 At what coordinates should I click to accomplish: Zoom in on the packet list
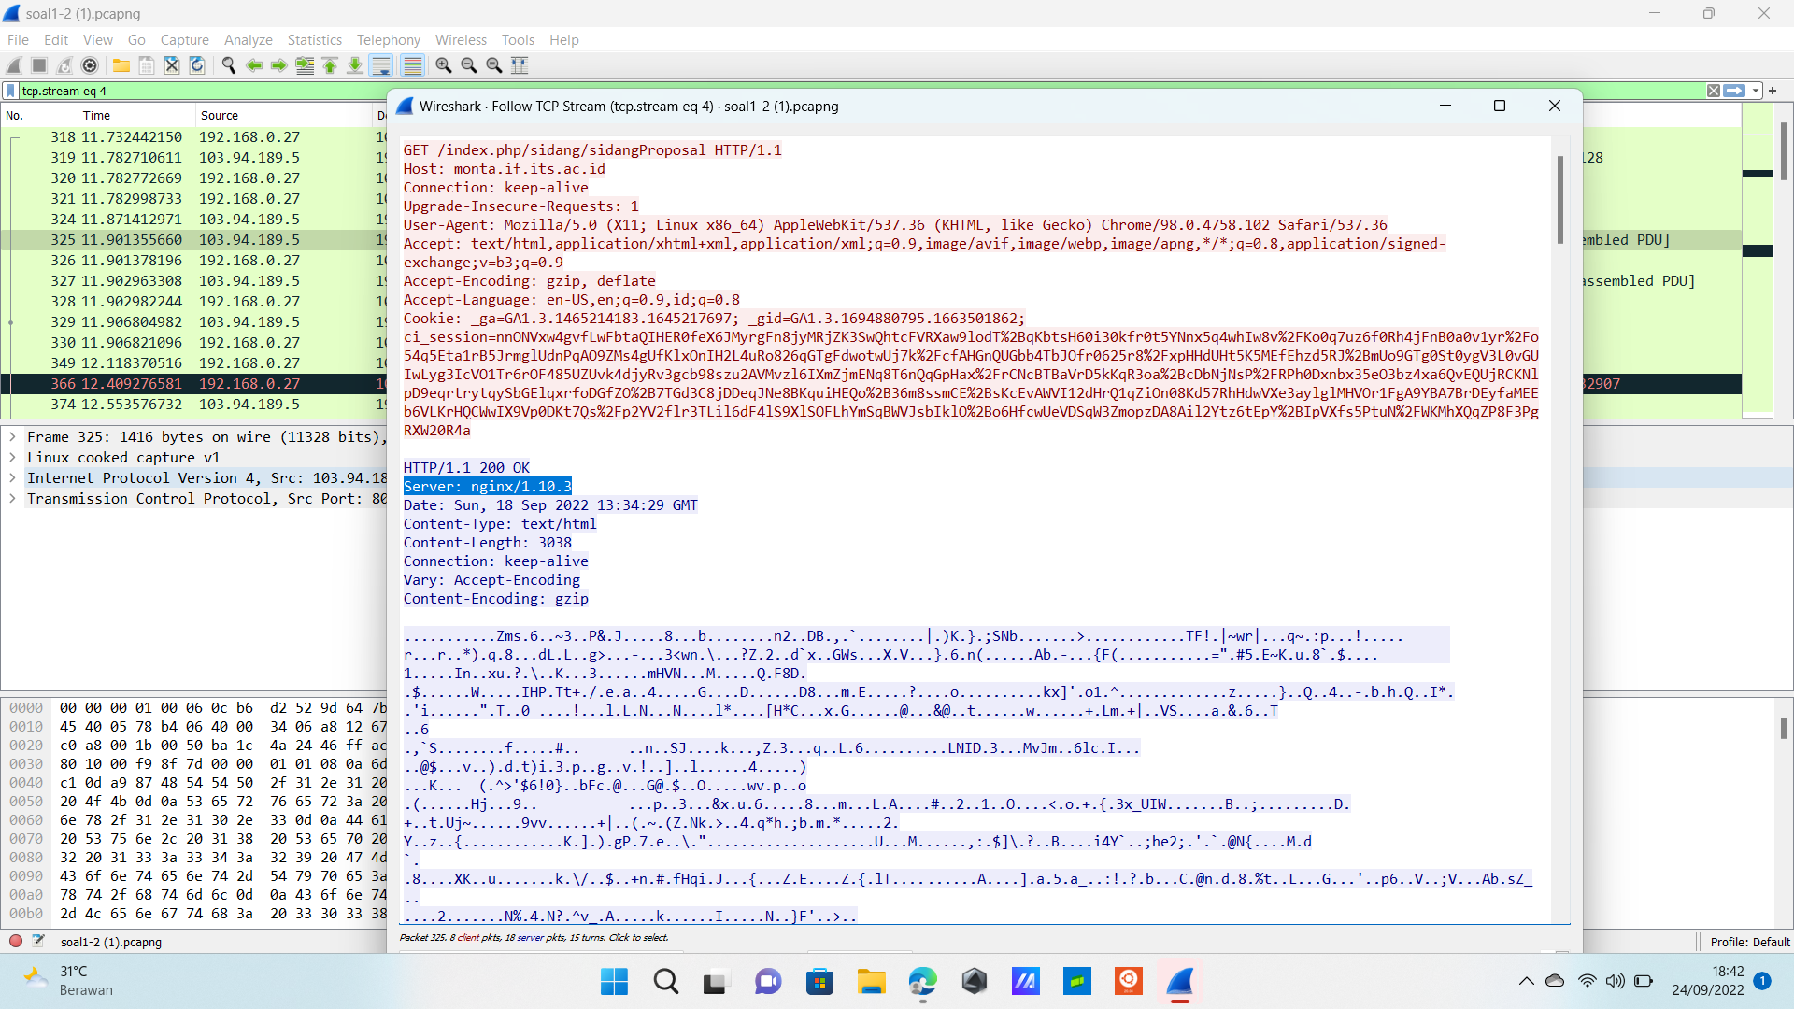pyautogui.click(x=443, y=65)
